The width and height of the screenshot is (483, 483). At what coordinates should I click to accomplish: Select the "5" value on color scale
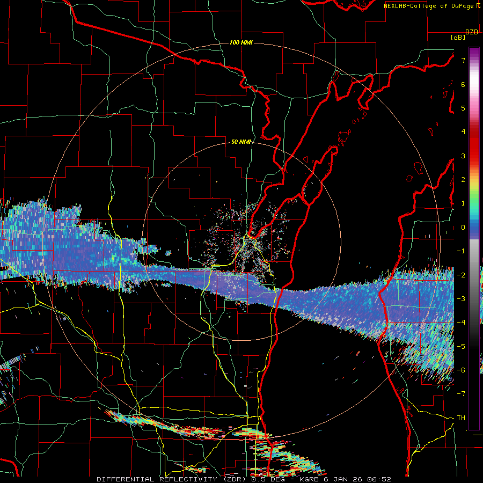pos(463,108)
